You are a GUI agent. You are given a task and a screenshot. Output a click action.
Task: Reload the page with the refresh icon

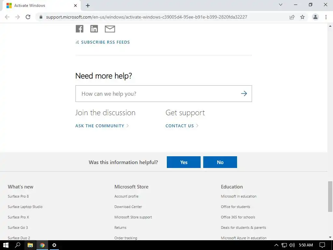(28, 17)
